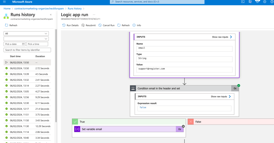Image resolution: width=274 pixels, height=143 pixels.
Task: Click the Resubmit button label
Action: pyautogui.click(x=91, y=25)
